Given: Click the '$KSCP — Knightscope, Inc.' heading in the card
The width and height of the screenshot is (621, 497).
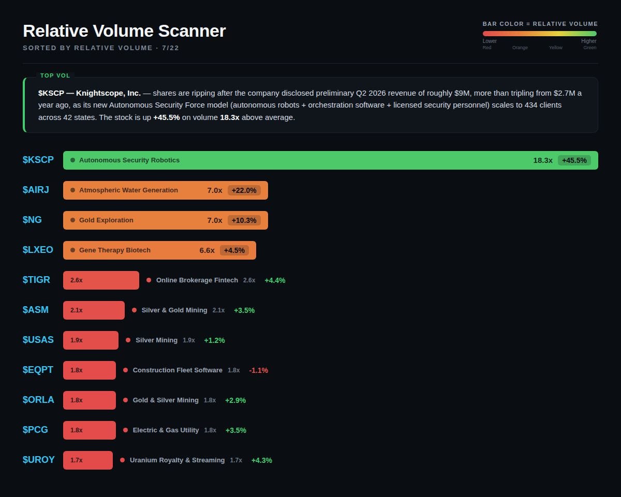Looking at the screenshot, I should point(90,93).
